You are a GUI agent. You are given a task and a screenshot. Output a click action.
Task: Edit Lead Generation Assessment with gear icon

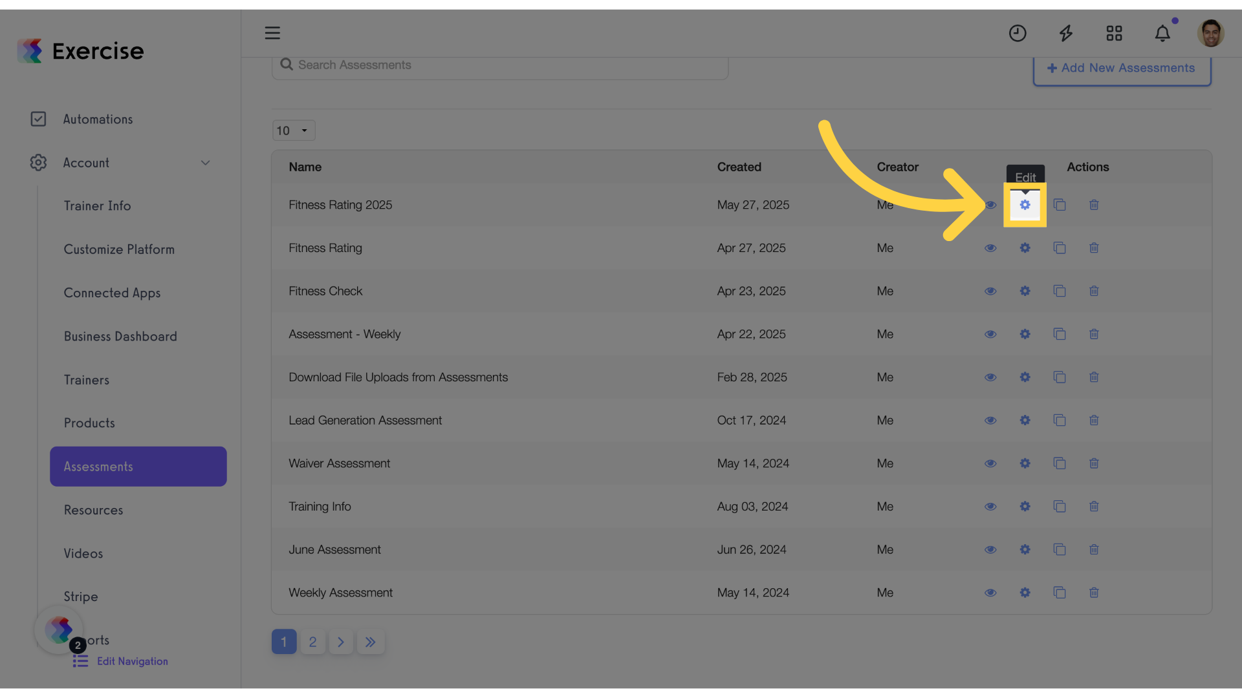click(1025, 420)
